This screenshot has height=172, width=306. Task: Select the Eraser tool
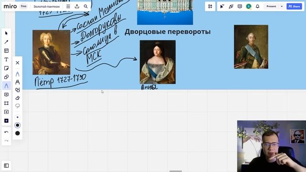(17, 98)
